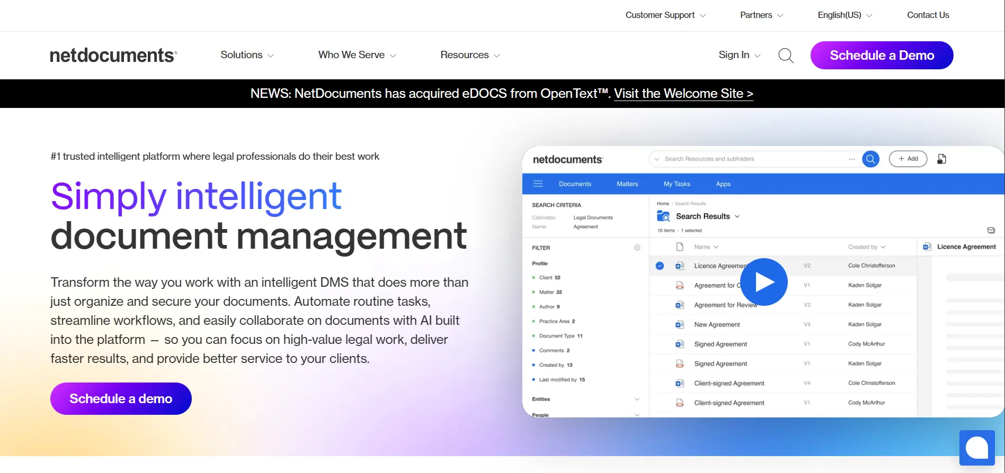Open the site search magnifier icon

[786, 55]
